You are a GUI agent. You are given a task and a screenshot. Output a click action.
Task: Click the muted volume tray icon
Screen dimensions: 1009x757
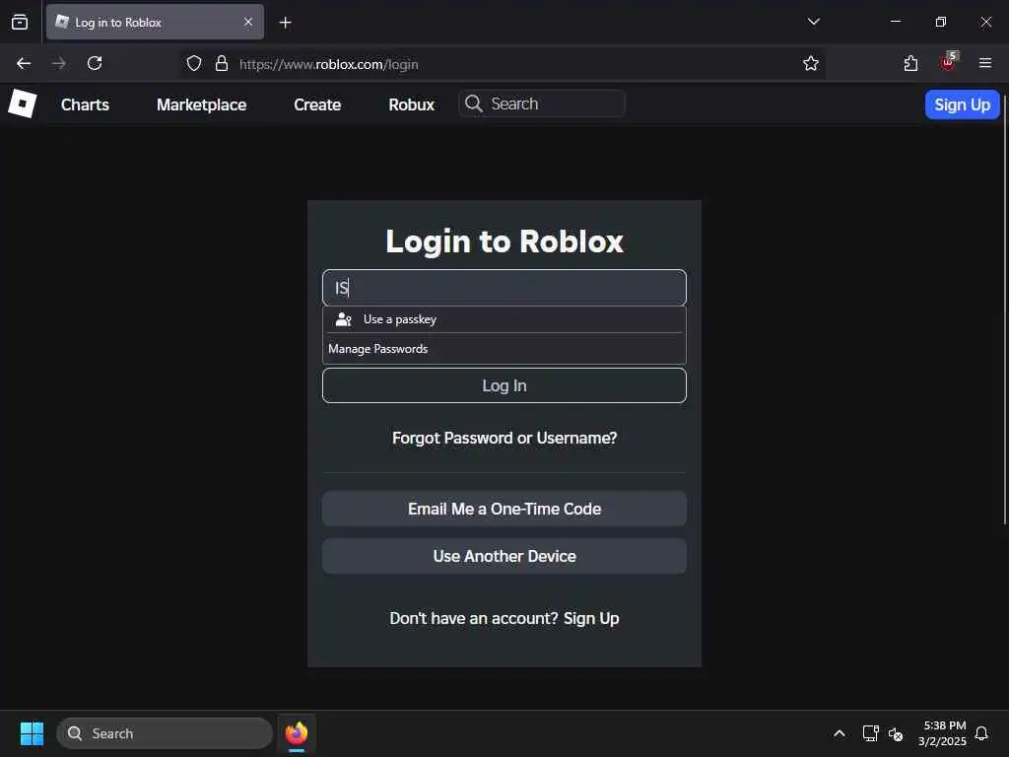pos(896,733)
